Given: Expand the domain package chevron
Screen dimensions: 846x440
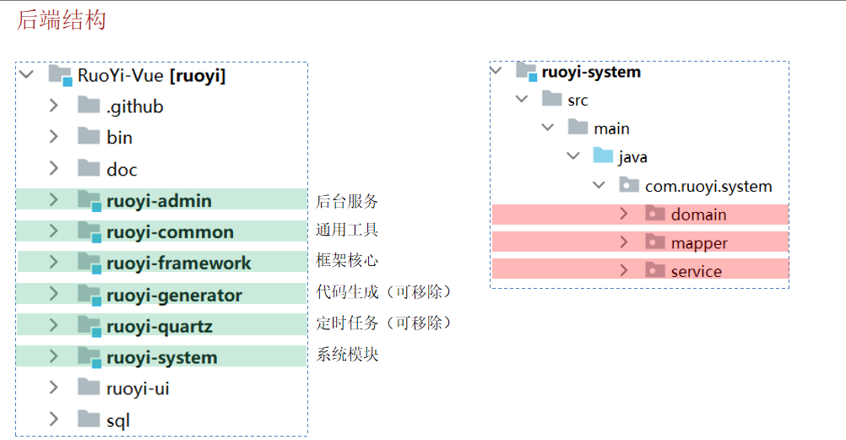Looking at the screenshot, I should (x=624, y=214).
